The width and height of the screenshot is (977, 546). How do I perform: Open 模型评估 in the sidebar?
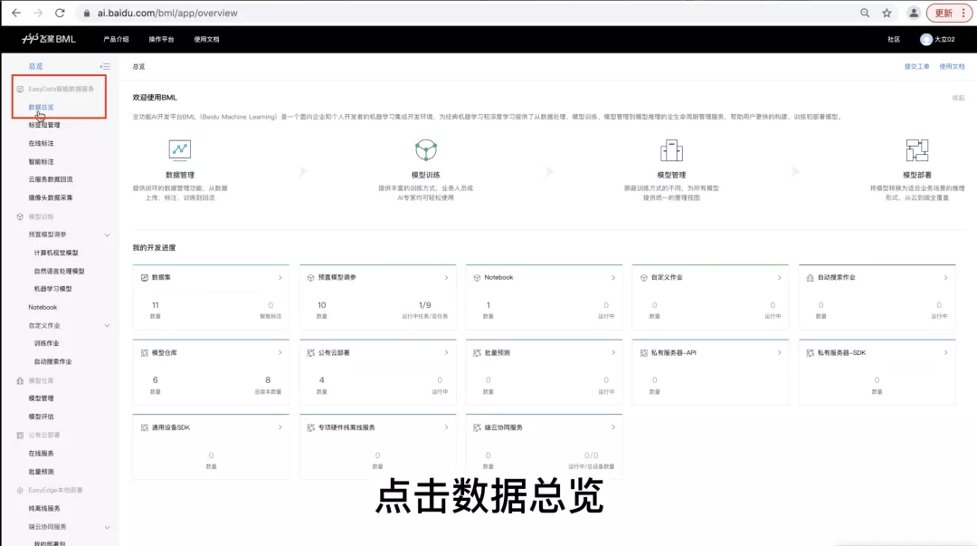(x=41, y=417)
